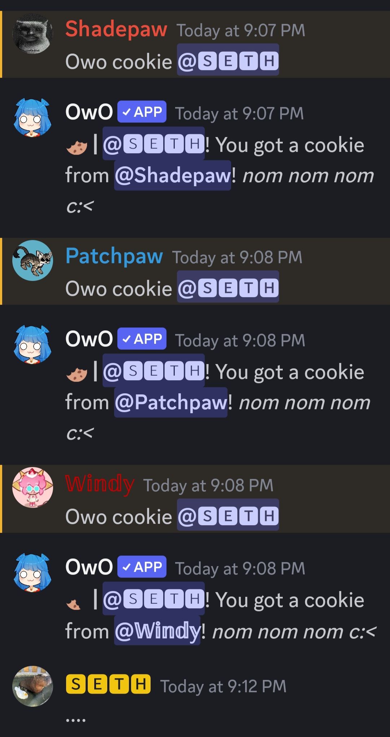
Task: Tap the @Windy mention in OwO's reply
Action: [x=157, y=631]
